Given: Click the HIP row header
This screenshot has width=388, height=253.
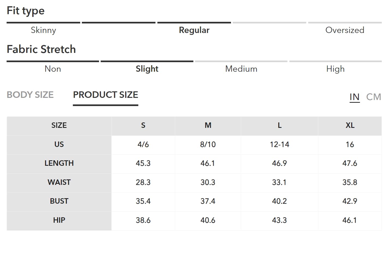Looking at the screenshot, I should 59,220.
